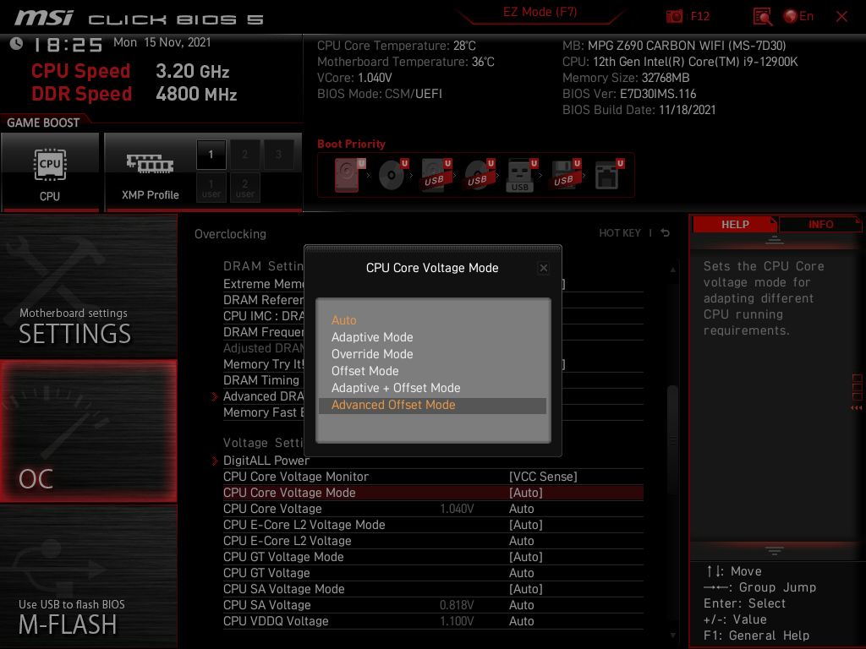Select the USB floppy boot device icon
The image size is (866, 649).
[x=564, y=175]
